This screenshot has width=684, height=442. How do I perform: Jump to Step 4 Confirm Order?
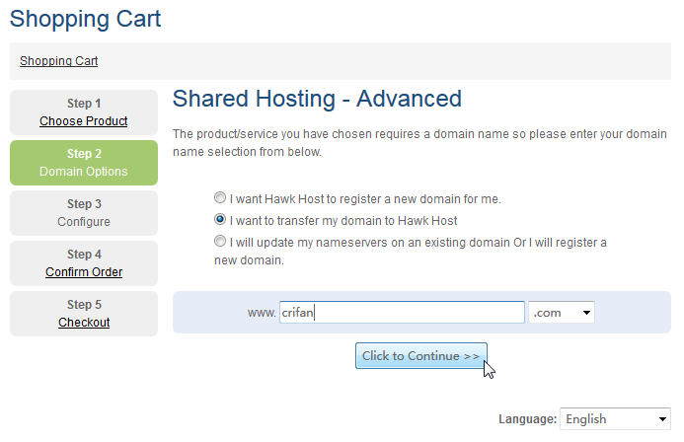(84, 272)
